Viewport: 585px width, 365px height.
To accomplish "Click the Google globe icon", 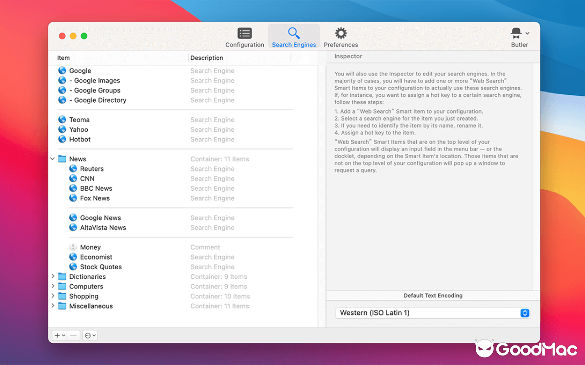I will click(62, 70).
